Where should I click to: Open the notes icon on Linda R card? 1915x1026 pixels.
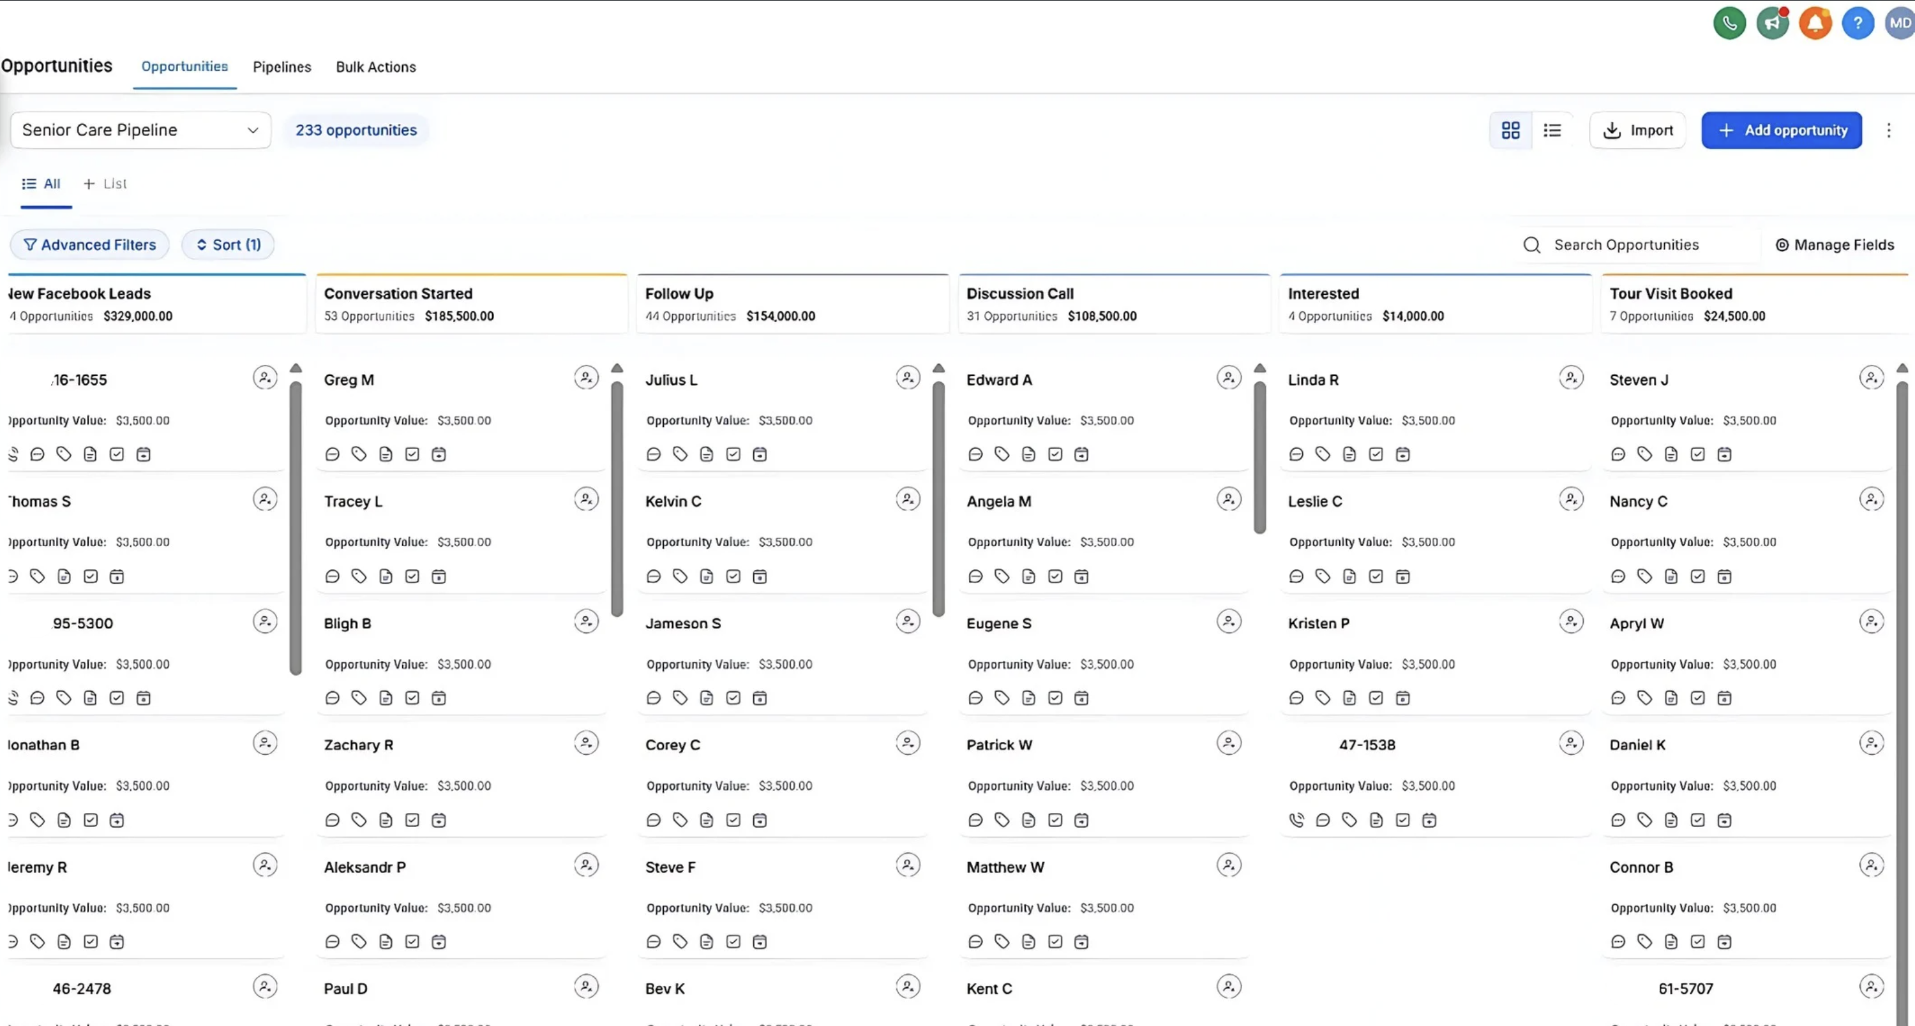click(x=1349, y=454)
